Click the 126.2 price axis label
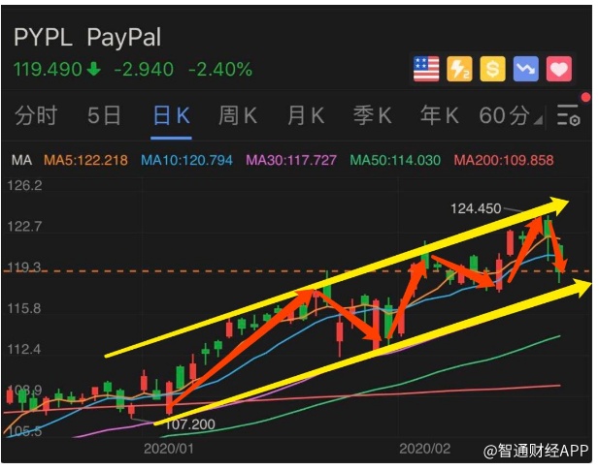599x470 pixels. (24, 186)
